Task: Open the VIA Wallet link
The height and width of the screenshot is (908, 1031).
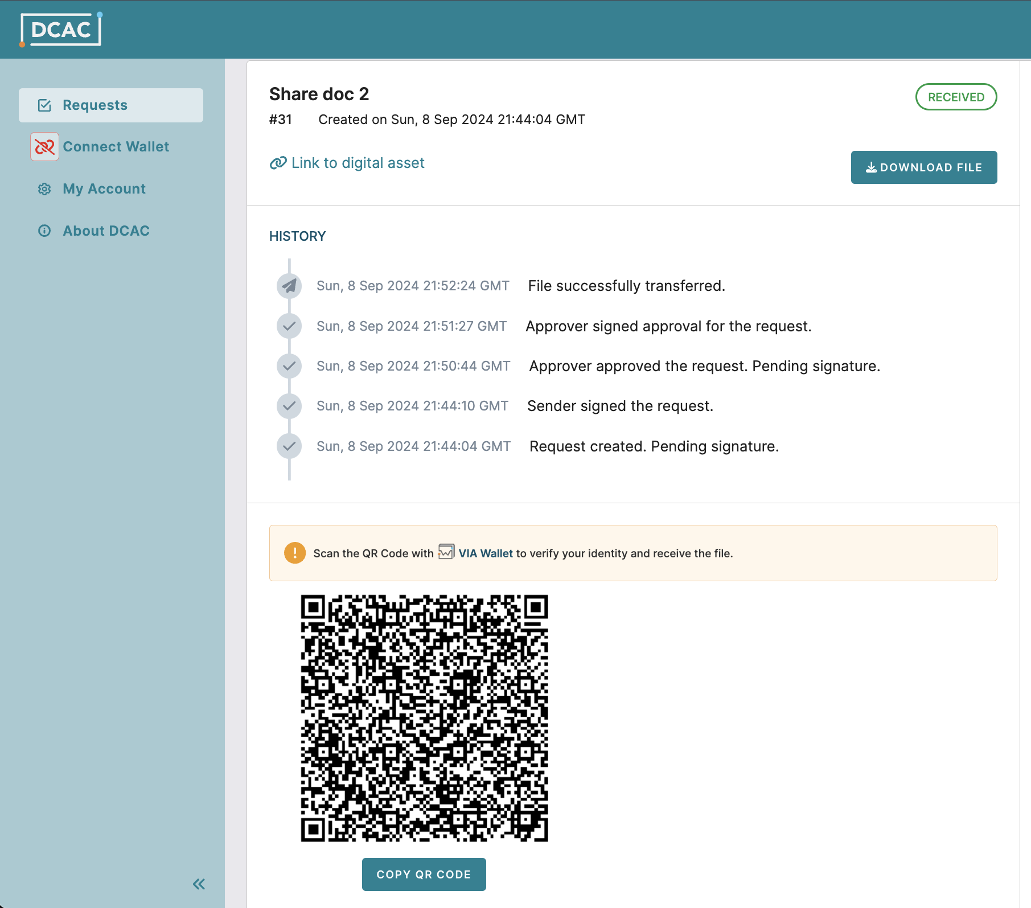Action: tap(486, 553)
